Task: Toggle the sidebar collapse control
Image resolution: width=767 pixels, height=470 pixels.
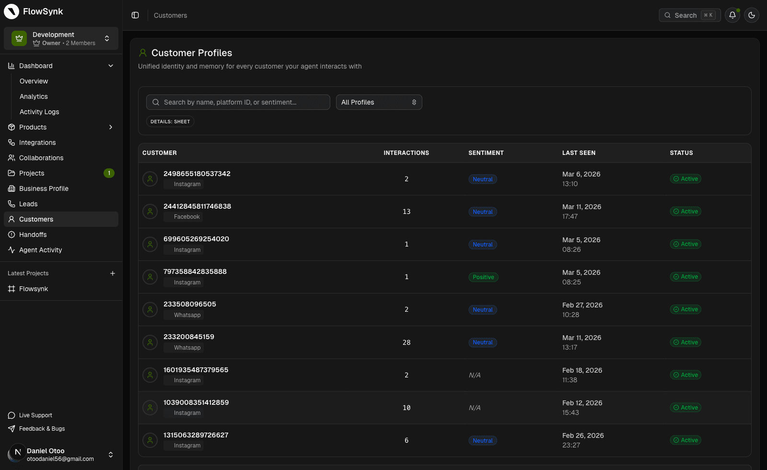Action: [135, 15]
